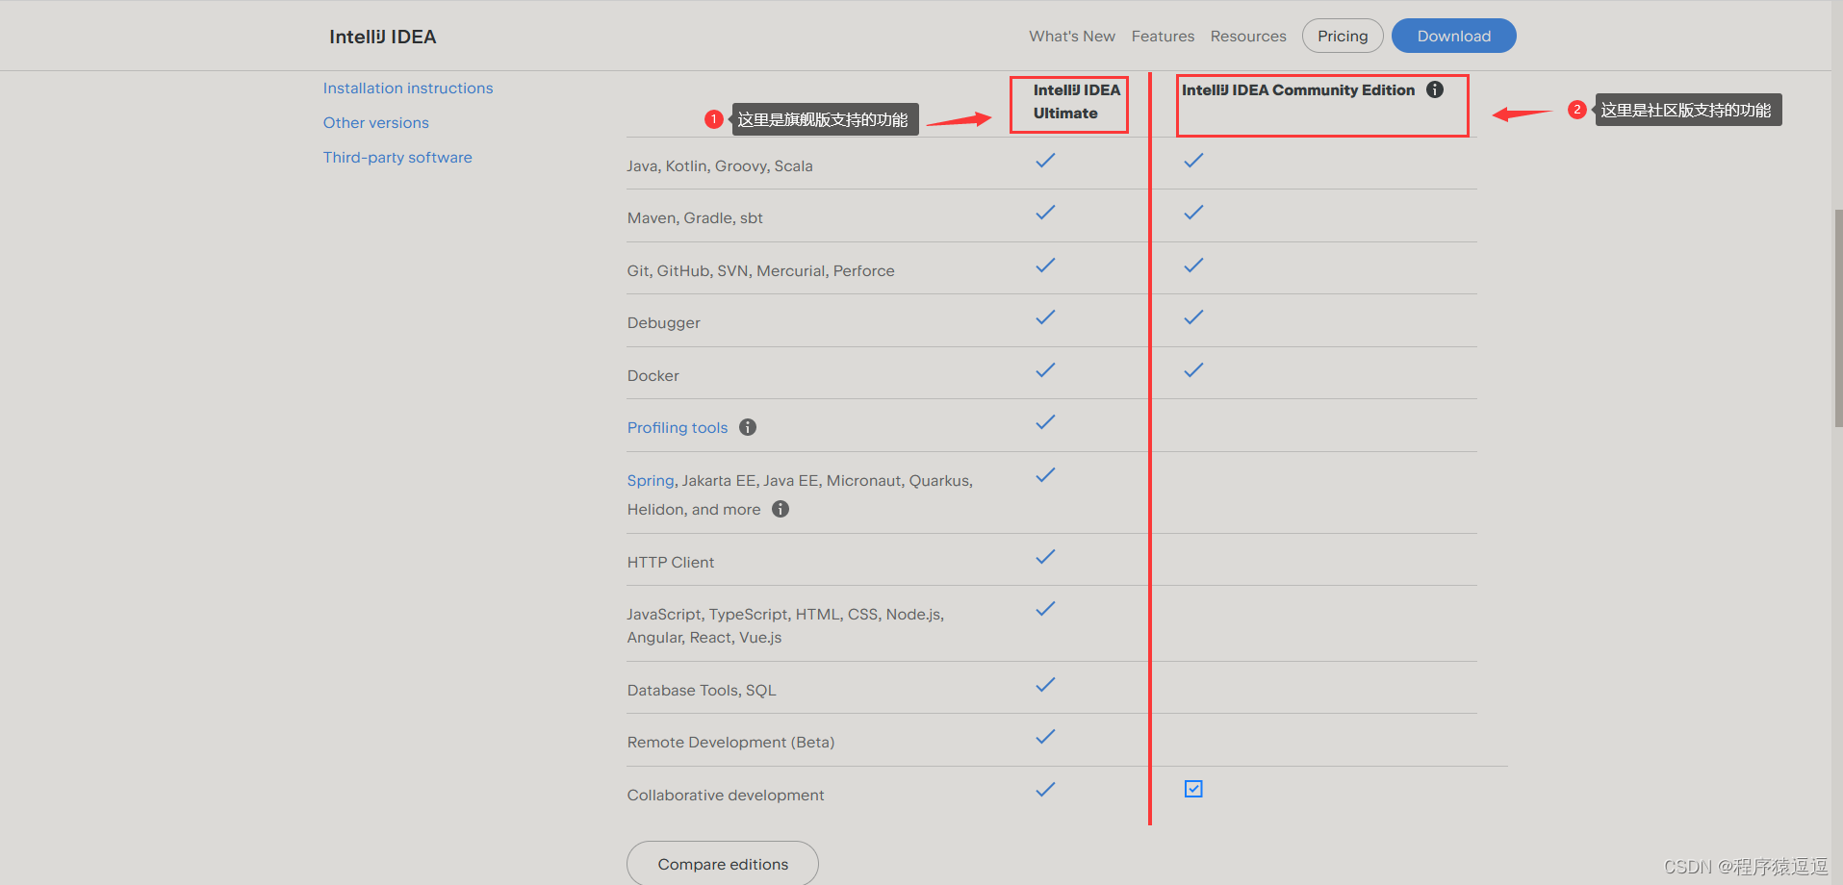Viewport: 1843px width, 885px height.
Task: Open the info icon next to Profiling tools
Action: (748, 427)
